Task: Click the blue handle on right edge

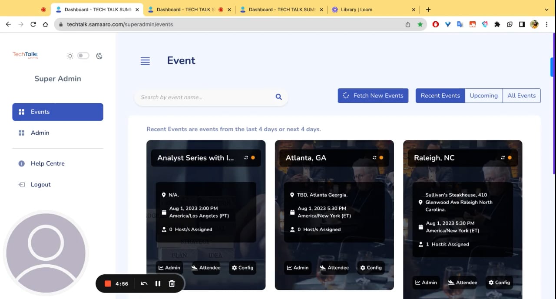Action: coord(553,67)
